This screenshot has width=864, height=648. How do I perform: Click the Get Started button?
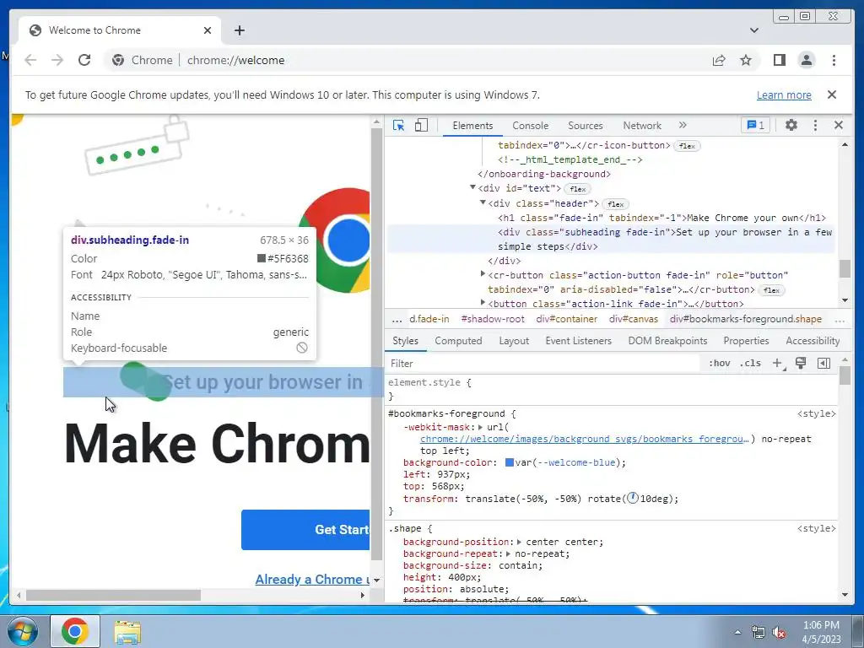[x=305, y=530]
